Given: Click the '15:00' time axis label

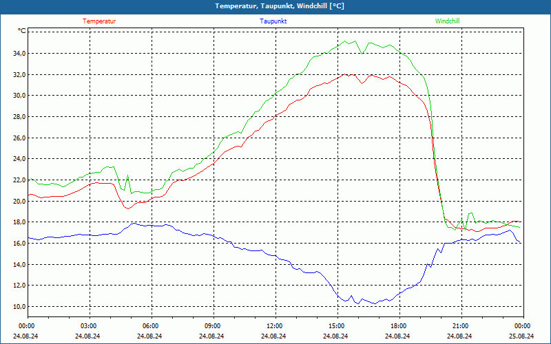Looking at the screenshot, I should pos(336,326).
